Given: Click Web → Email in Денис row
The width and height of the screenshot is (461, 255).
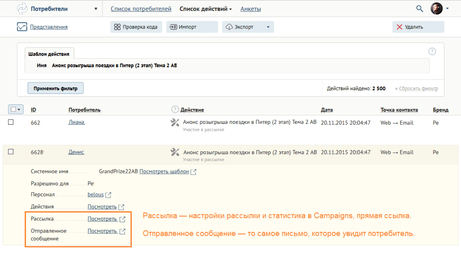Looking at the screenshot, I should point(397,152).
